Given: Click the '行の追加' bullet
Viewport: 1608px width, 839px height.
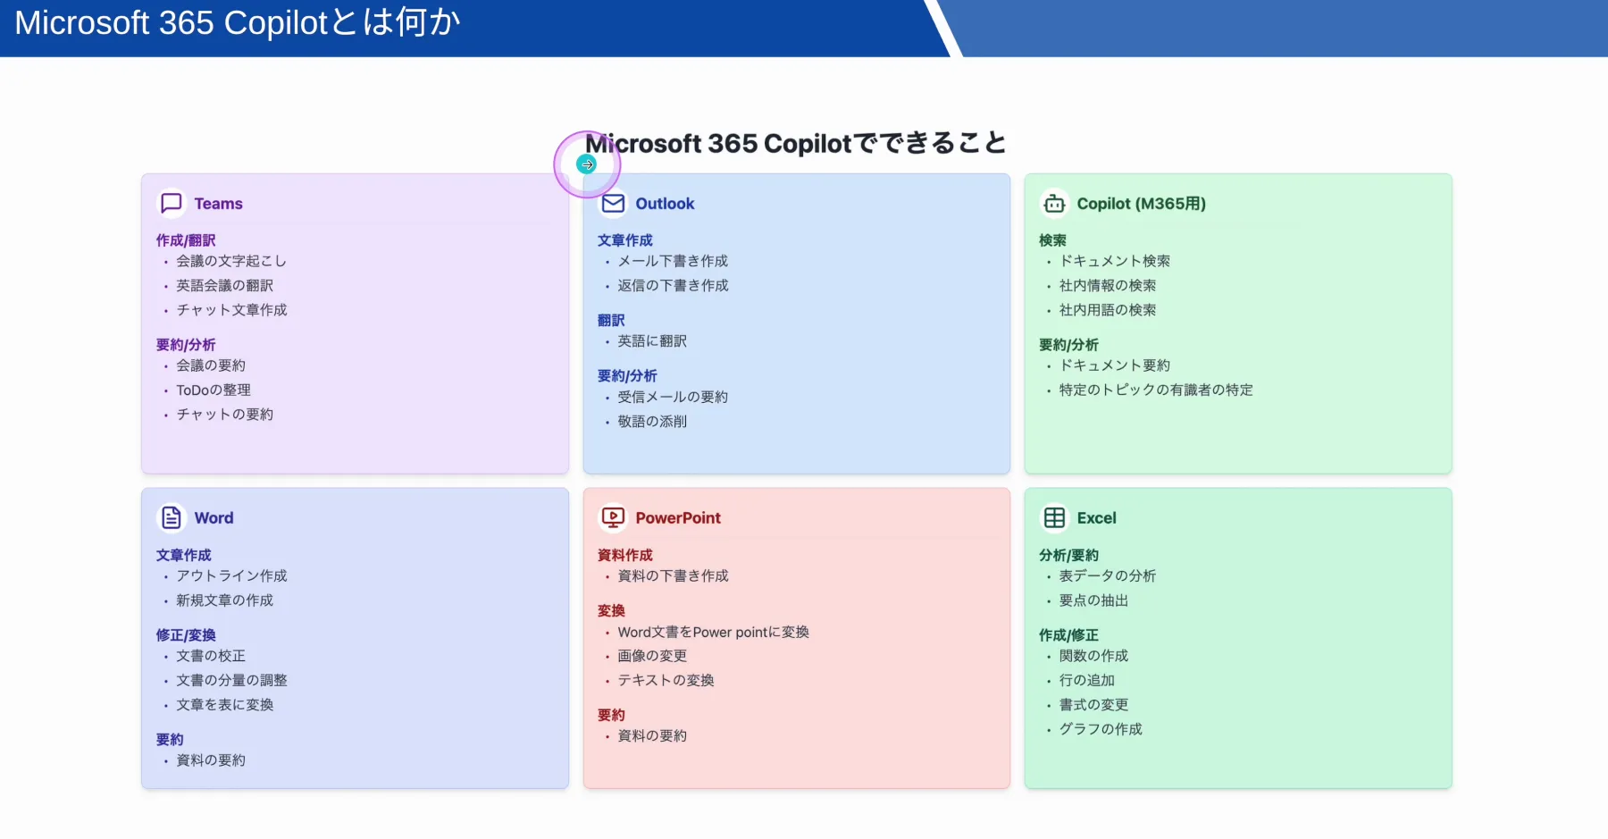Looking at the screenshot, I should (x=1087, y=680).
